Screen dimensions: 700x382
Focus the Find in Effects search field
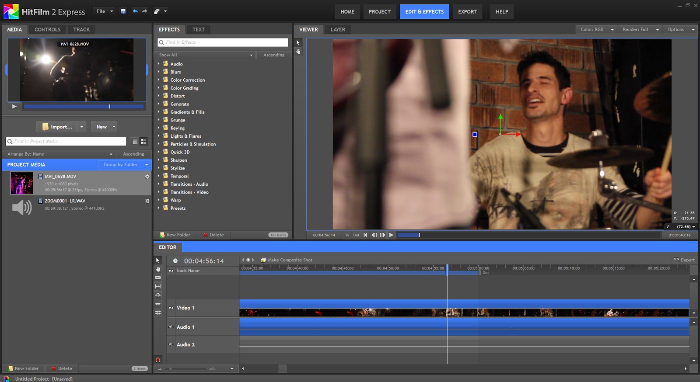223,42
